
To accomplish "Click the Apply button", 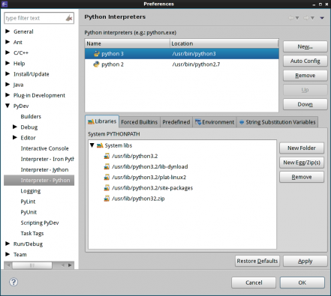I will (305, 261).
